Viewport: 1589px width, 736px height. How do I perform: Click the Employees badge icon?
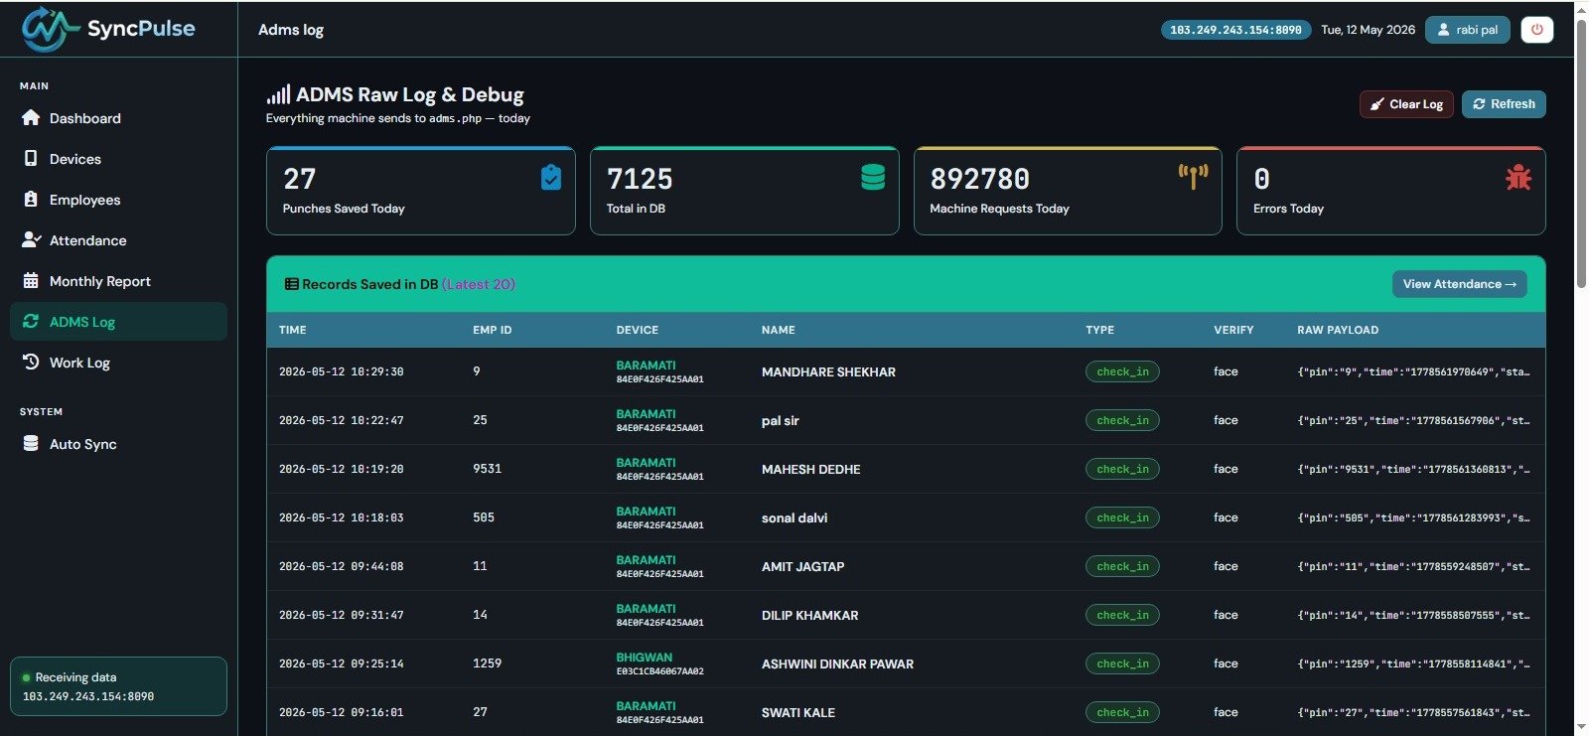click(31, 199)
